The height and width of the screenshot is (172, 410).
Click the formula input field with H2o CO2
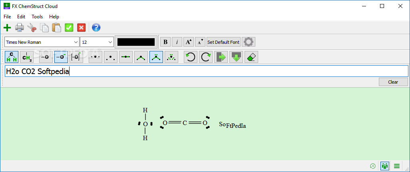tap(206, 71)
